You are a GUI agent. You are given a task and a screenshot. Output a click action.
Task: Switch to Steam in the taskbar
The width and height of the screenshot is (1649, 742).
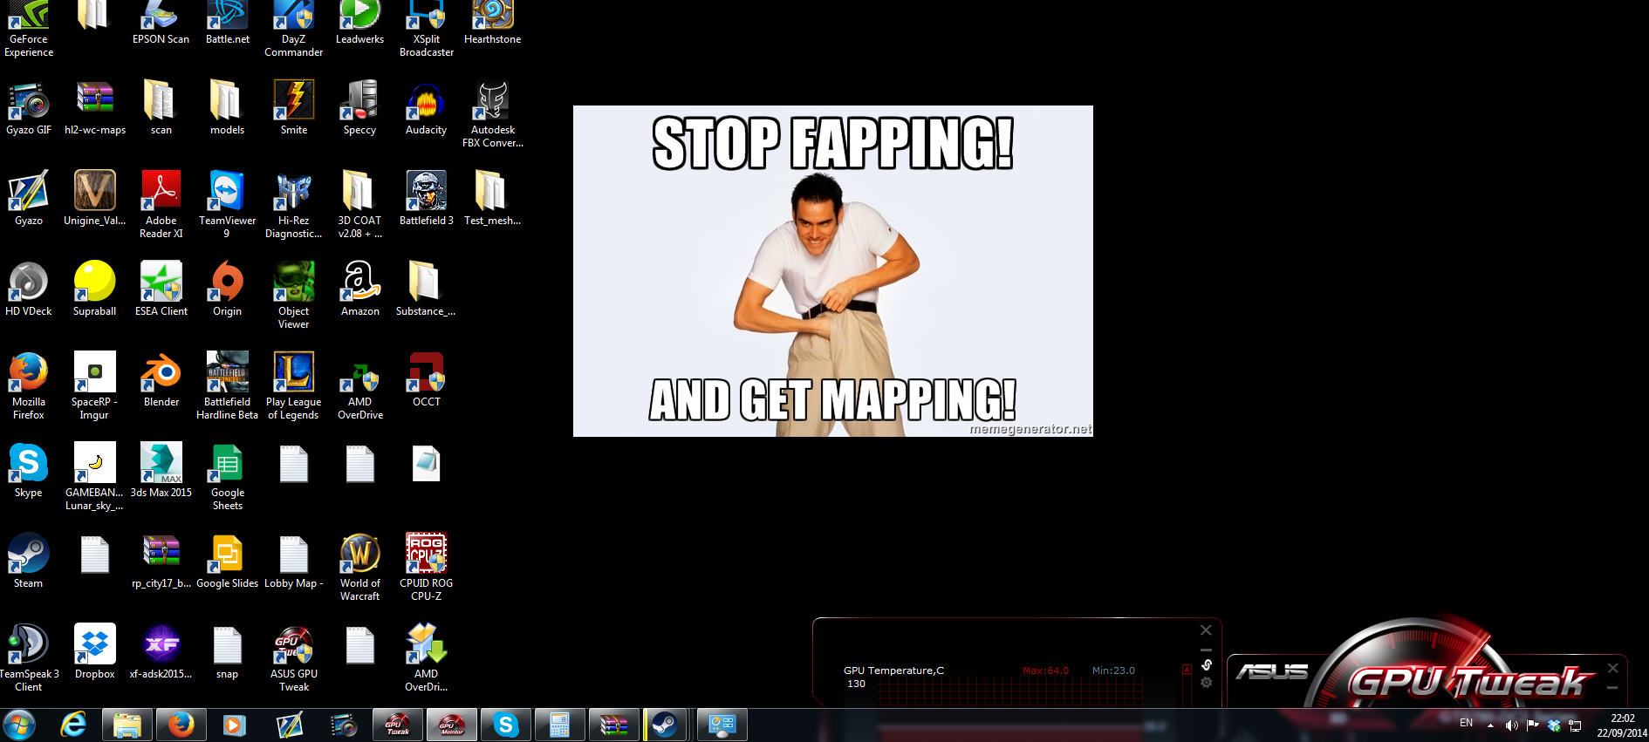click(667, 725)
